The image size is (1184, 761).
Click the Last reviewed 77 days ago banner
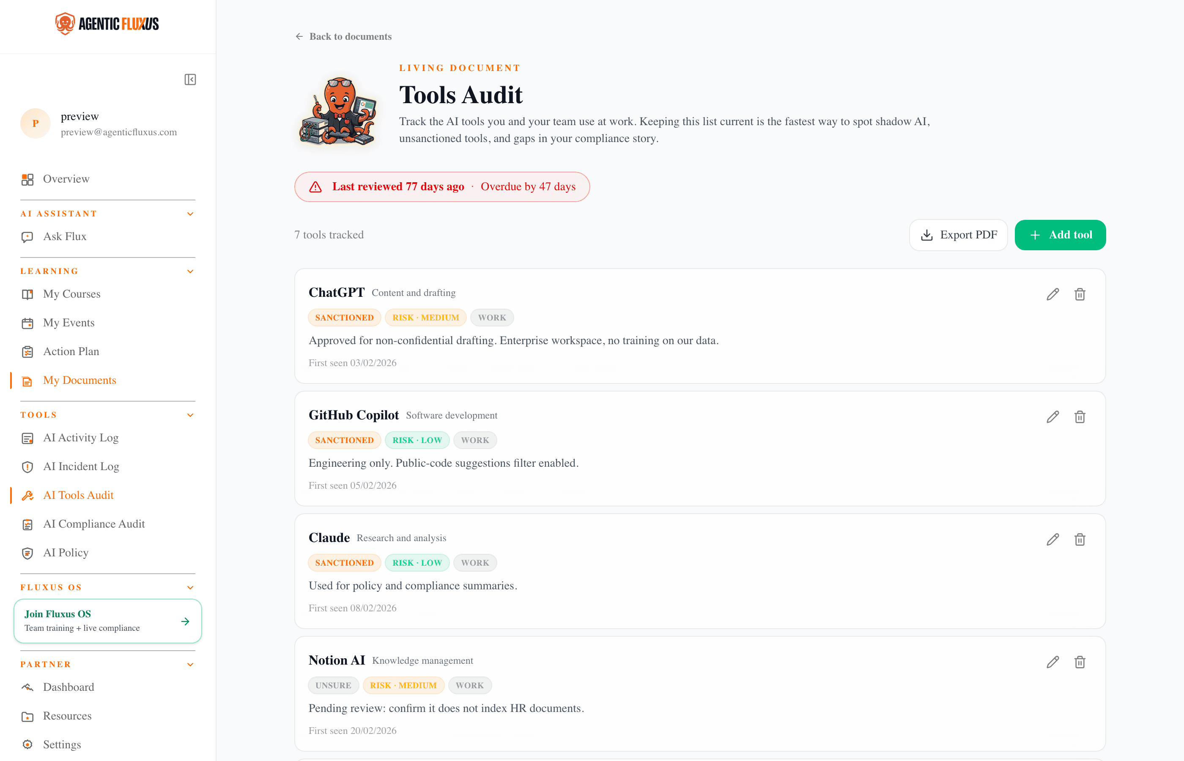pos(442,187)
